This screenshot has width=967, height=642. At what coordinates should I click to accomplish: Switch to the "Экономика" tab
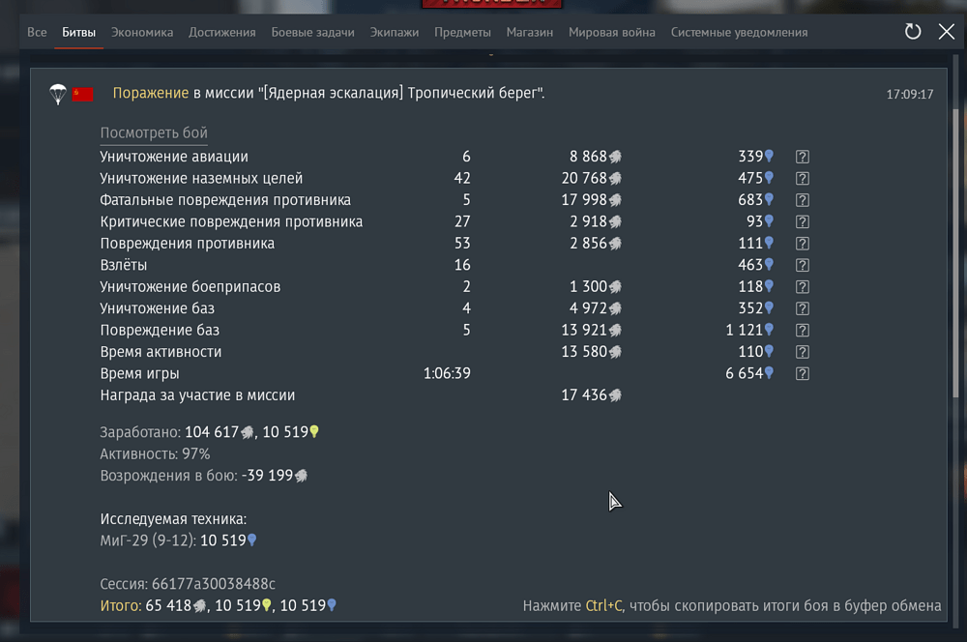pos(142,31)
